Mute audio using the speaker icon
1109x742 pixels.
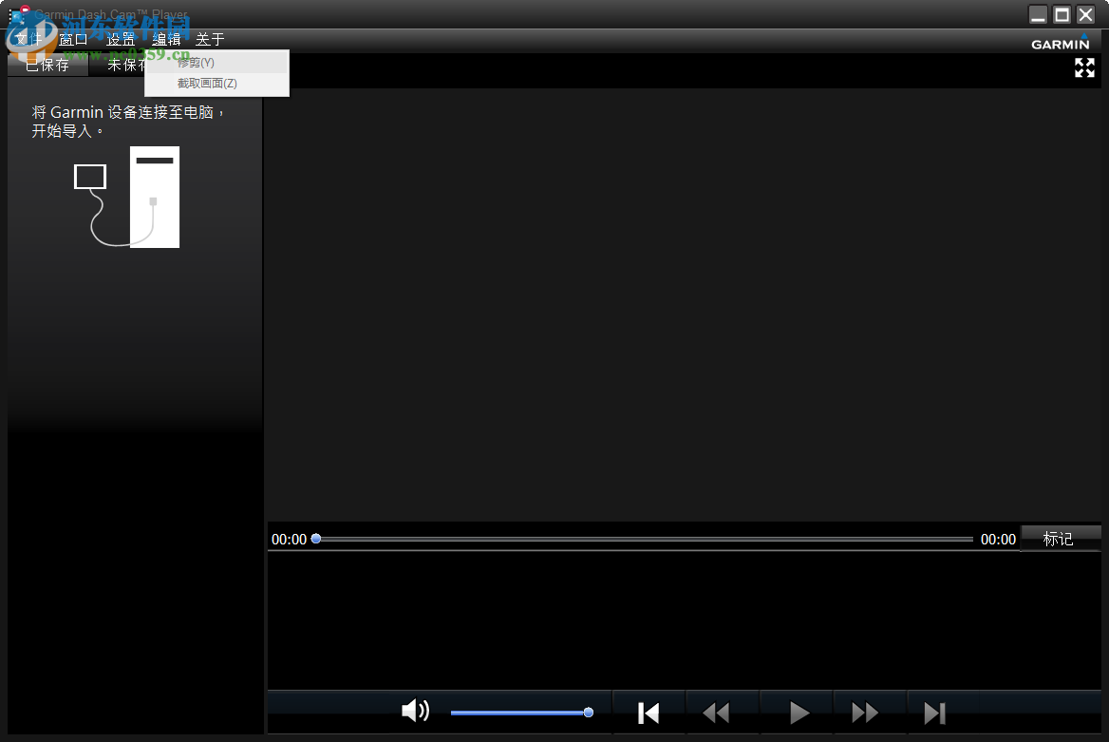(415, 710)
